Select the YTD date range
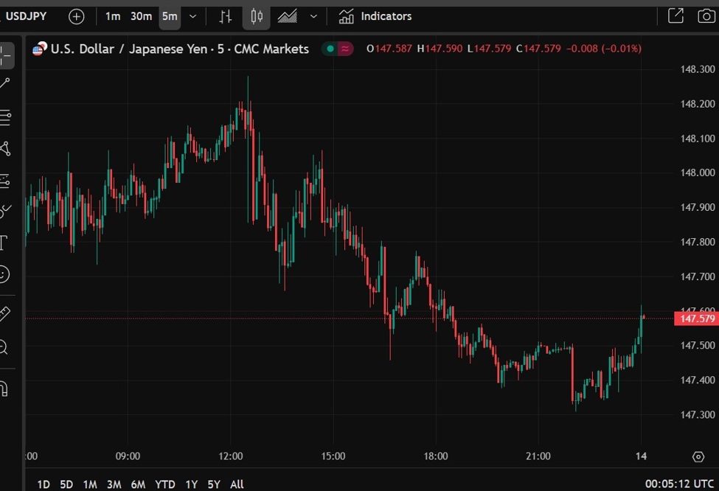 tap(164, 484)
